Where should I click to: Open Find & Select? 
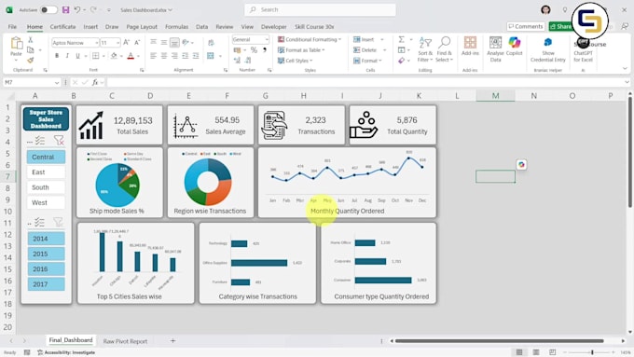[x=445, y=49]
